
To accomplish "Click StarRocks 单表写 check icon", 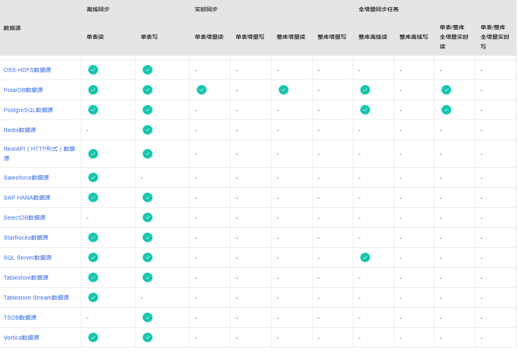I will pos(148,237).
